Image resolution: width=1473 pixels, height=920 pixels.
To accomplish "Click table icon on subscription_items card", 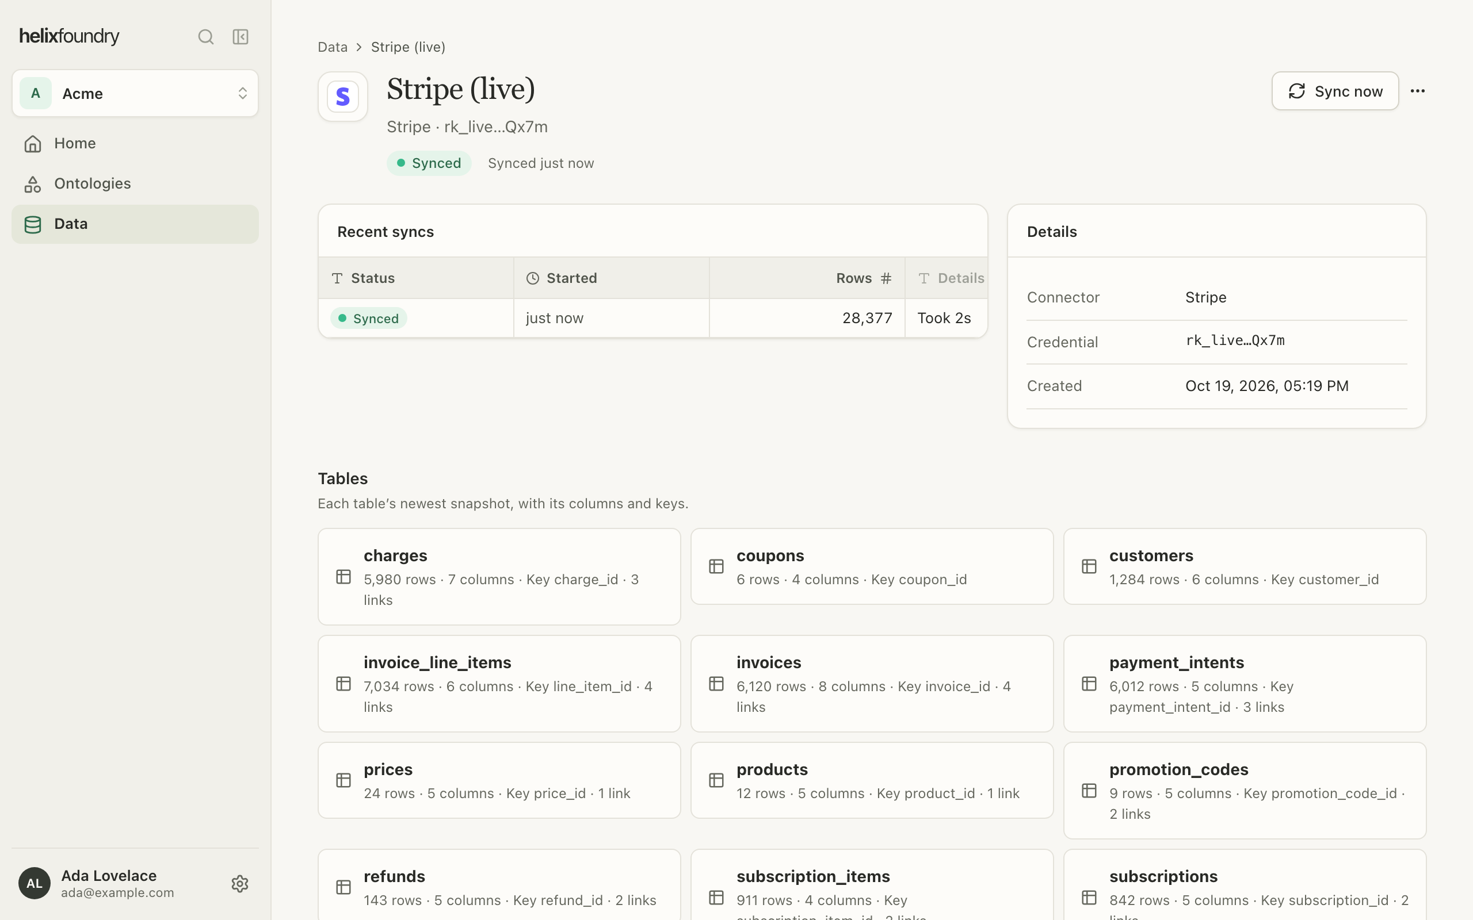I will tap(716, 898).
